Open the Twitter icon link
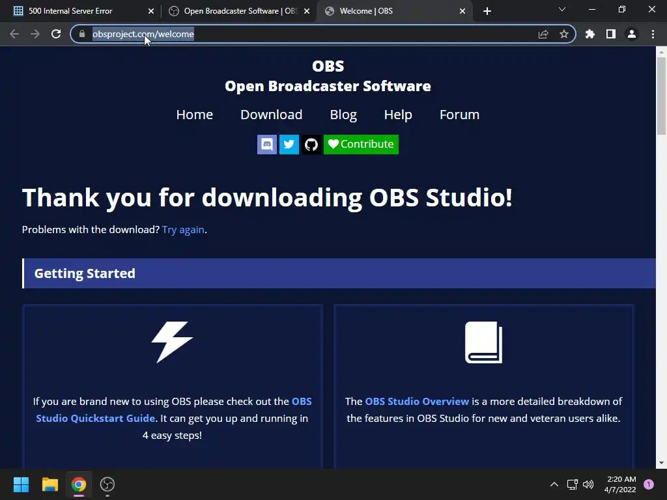The width and height of the screenshot is (667, 500). point(289,145)
